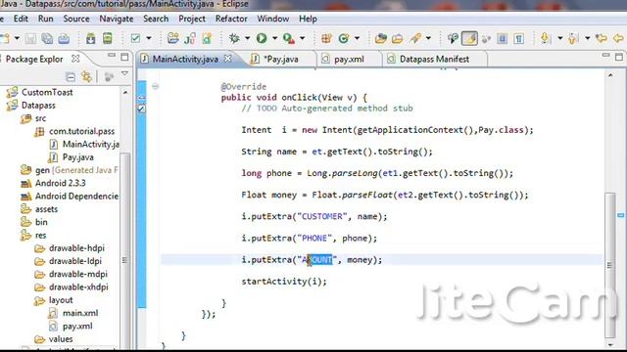This screenshot has width=627, height=352.
Task: Toggle Show Whitespace Characters icon
Action: (518, 39)
